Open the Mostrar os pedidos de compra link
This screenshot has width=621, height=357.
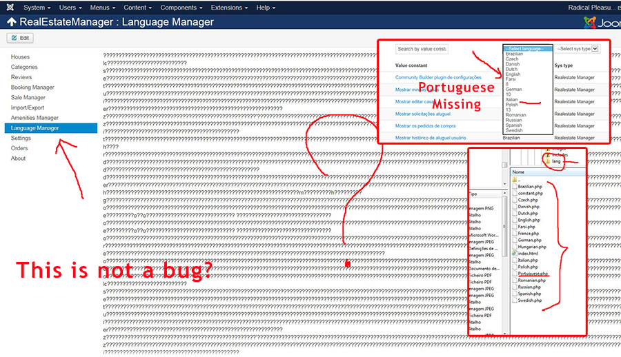[425, 126]
